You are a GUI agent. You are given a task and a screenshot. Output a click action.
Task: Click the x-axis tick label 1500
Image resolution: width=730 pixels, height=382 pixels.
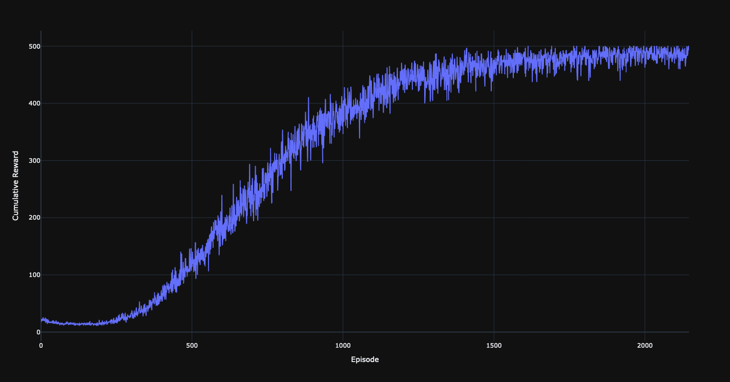pyautogui.click(x=494, y=345)
